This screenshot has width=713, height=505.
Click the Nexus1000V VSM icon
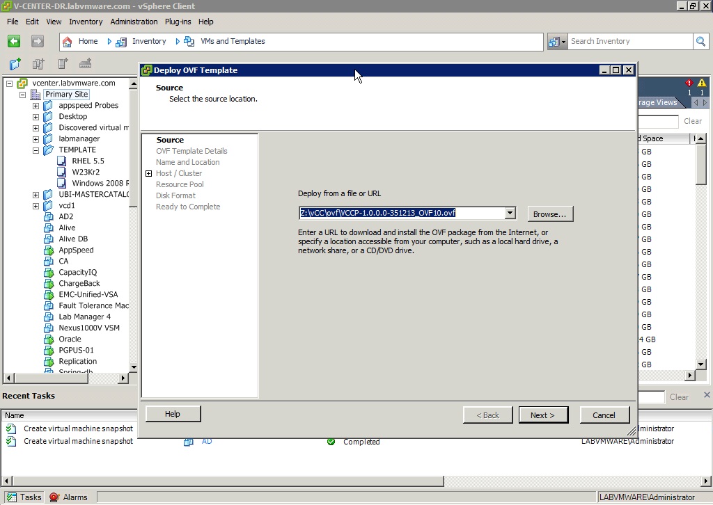[x=49, y=328]
